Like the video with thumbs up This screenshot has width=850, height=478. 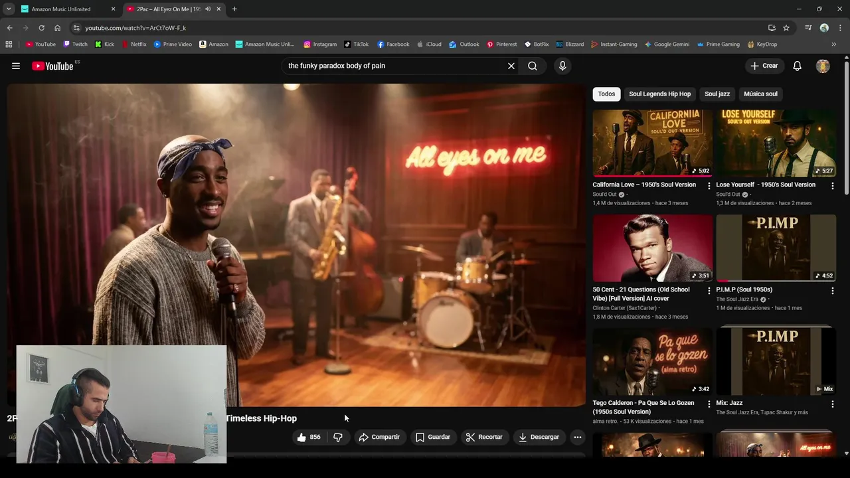309,437
